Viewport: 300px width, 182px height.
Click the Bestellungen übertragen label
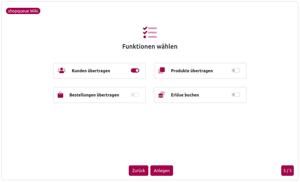pyautogui.click(x=94, y=95)
